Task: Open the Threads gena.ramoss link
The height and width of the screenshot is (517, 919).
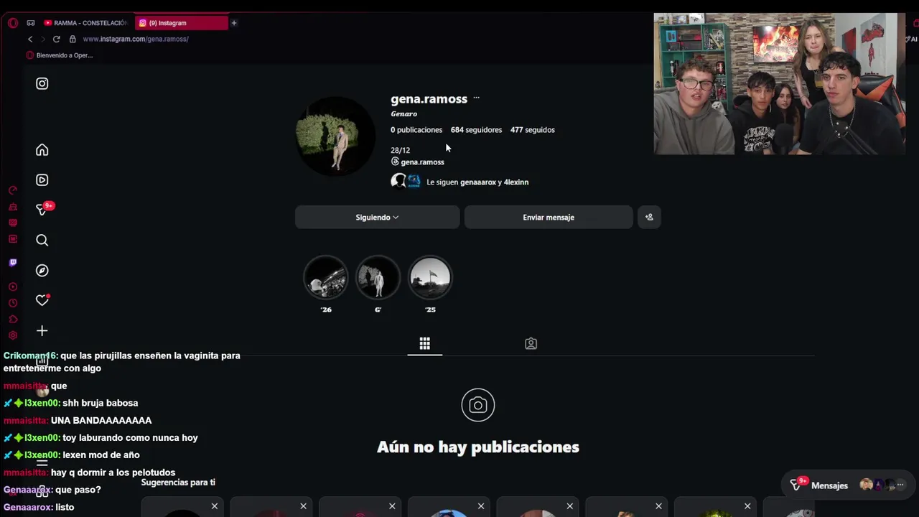Action: pyautogui.click(x=417, y=162)
